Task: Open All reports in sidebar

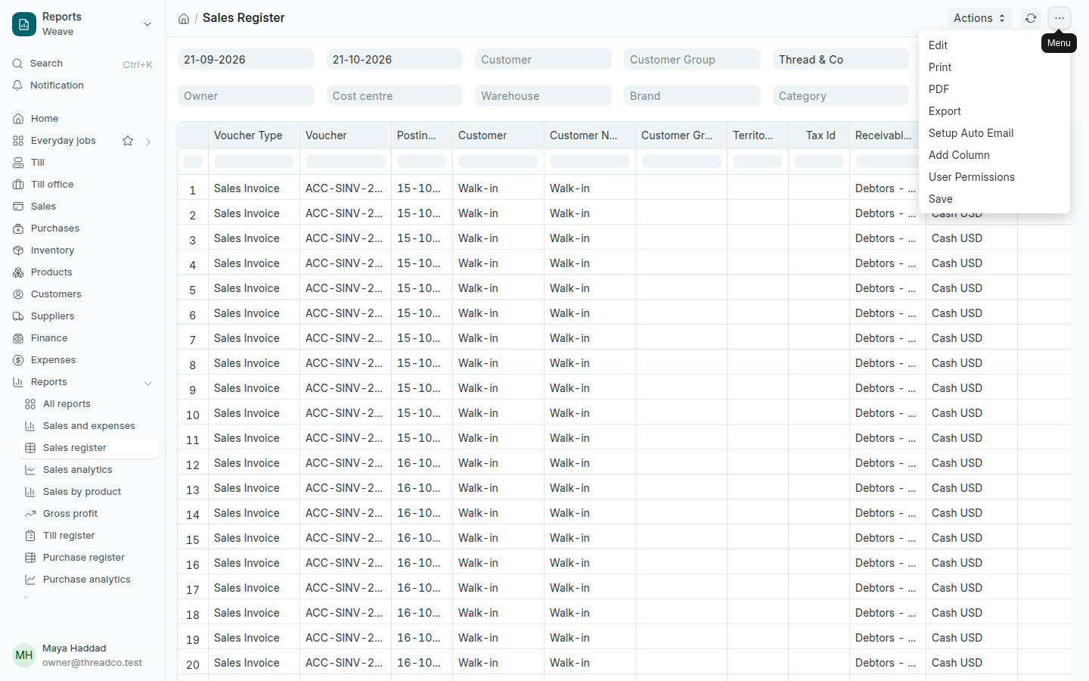Action: tap(88, 404)
